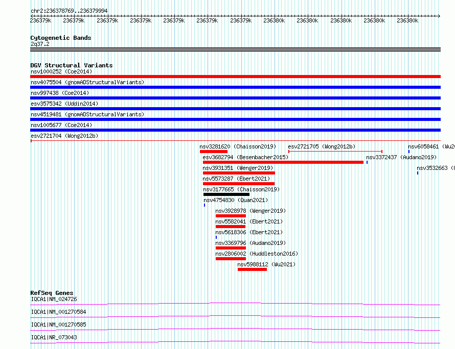The width and height of the screenshot is (455, 349).
Task: Click the black bar of nsv3177665
Action: click(226, 194)
